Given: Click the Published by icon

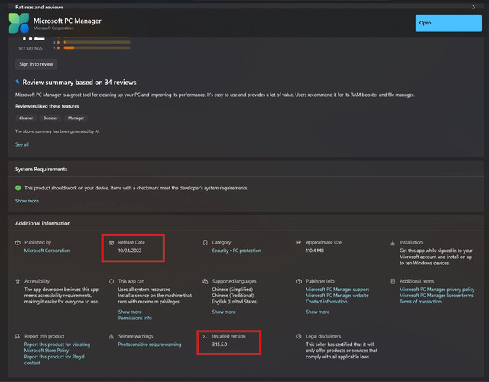Looking at the screenshot, I should pyautogui.click(x=18, y=243).
